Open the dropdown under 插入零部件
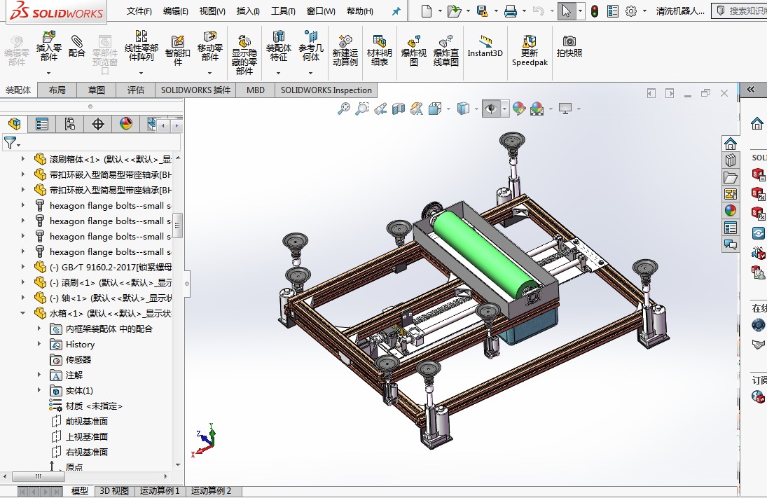 pos(48,73)
